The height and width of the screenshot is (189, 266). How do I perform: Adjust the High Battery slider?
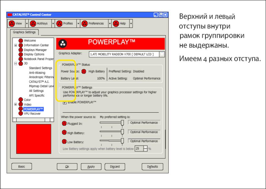point(112,132)
